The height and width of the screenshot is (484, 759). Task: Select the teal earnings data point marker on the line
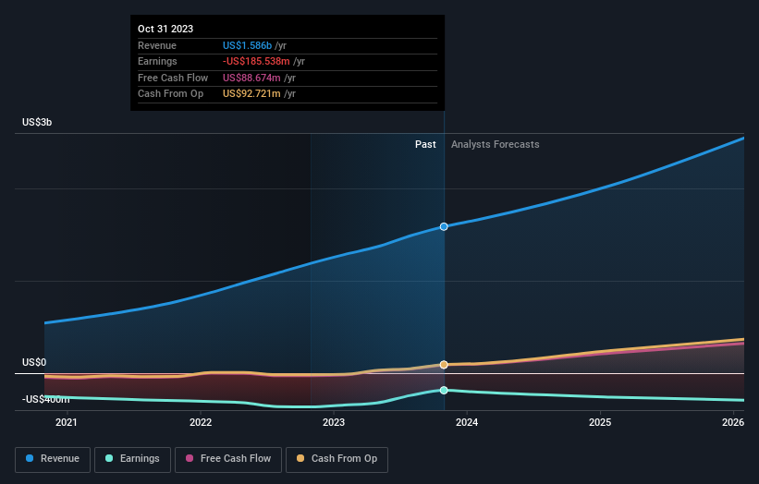click(x=444, y=391)
